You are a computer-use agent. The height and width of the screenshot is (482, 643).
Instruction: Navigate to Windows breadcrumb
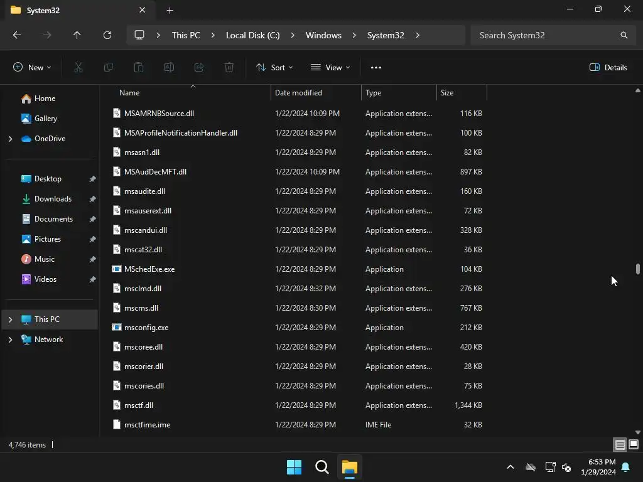coord(323,35)
